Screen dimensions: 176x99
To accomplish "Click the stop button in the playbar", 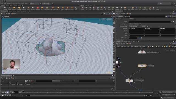I will tap(7, 92).
